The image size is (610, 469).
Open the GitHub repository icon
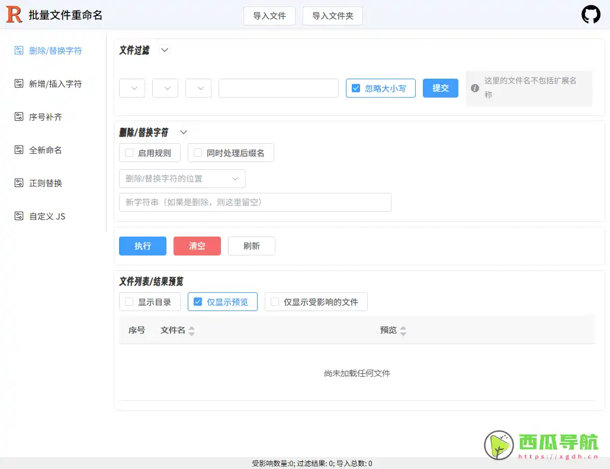590,15
